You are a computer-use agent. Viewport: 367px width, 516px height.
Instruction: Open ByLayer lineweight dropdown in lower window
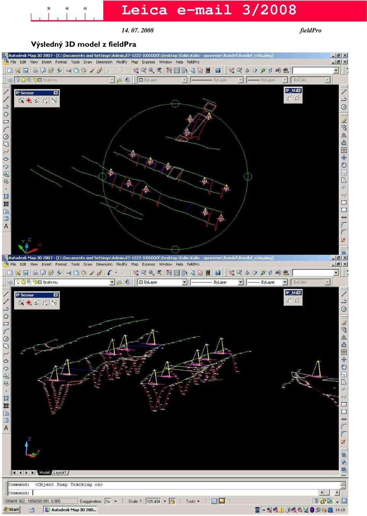tap(285, 282)
